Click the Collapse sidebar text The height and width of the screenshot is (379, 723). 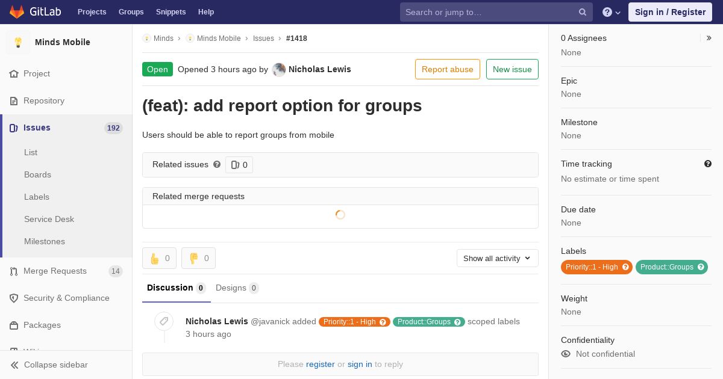(56, 365)
